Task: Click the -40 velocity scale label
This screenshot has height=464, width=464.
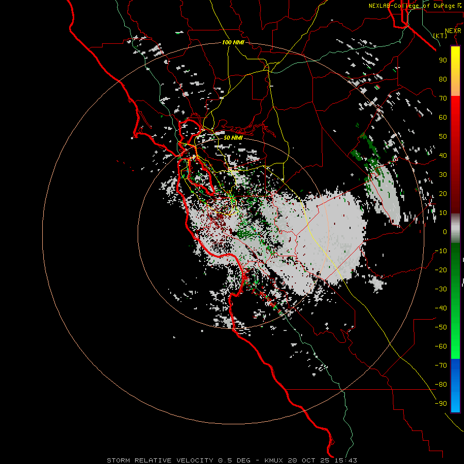Action: pos(441,308)
